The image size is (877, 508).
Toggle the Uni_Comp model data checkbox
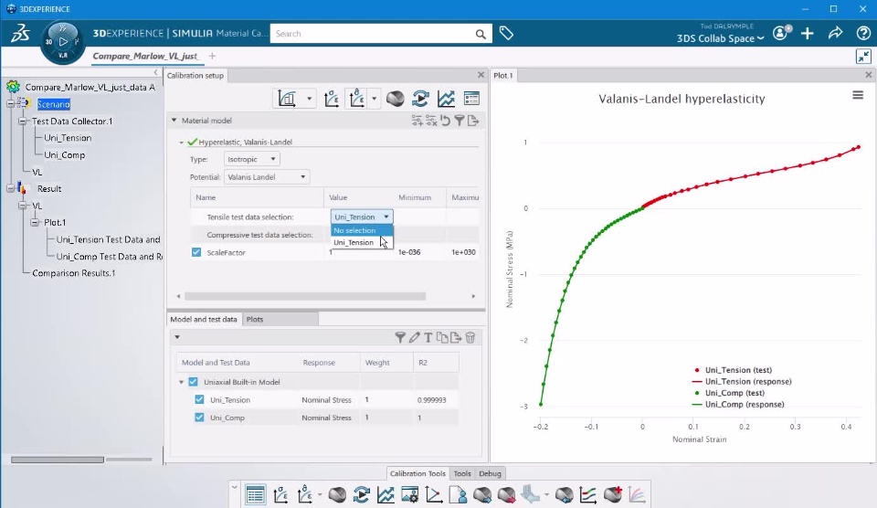tap(200, 418)
